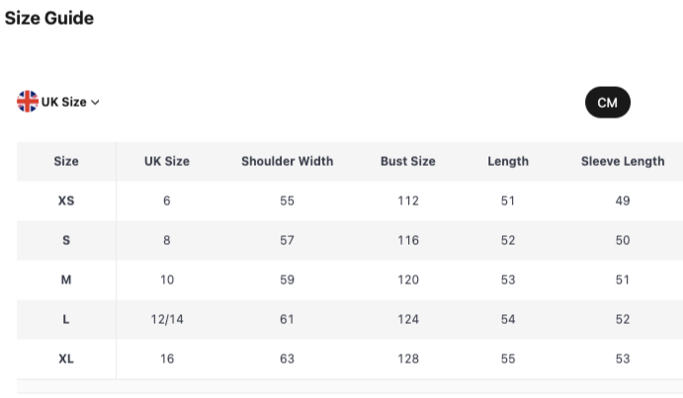Select the Shoulder Width column header
The height and width of the screenshot is (398, 683).
tap(287, 161)
